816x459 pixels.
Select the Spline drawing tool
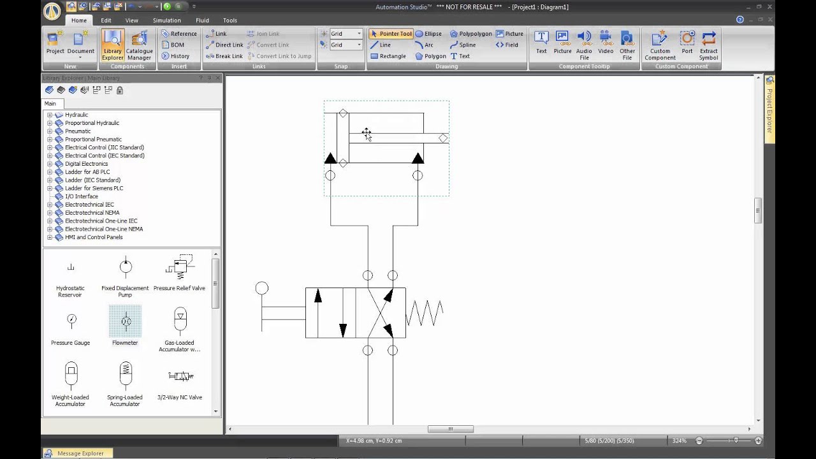(463, 45)
